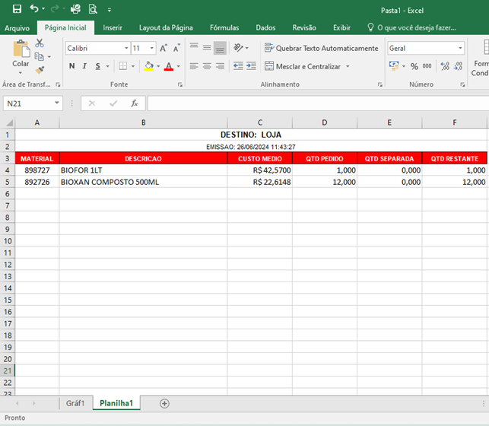Toggle underline with the S button
The image size is (489, 426).
[98, 66]
